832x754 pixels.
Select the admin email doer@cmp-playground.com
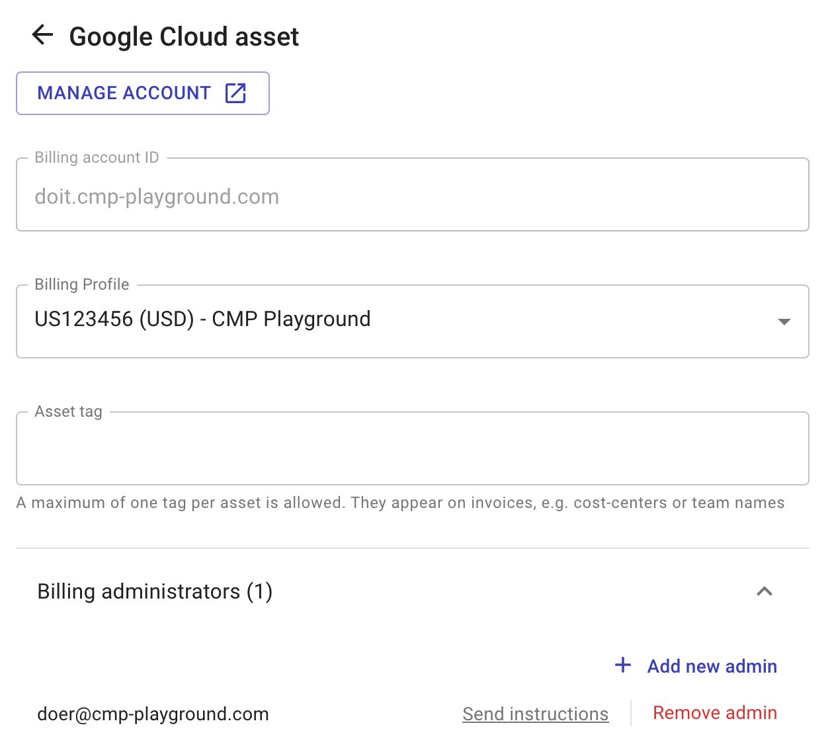[153, 714]
